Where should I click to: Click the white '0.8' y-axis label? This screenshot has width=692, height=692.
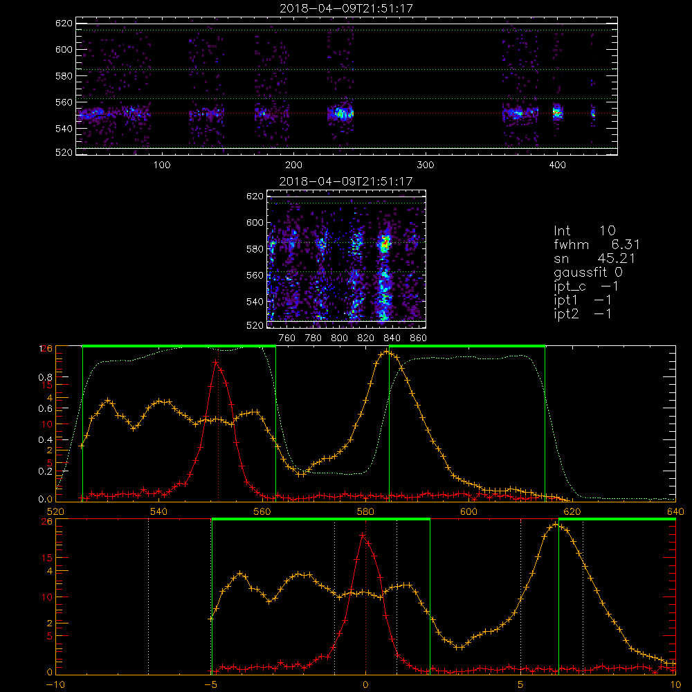46,377
